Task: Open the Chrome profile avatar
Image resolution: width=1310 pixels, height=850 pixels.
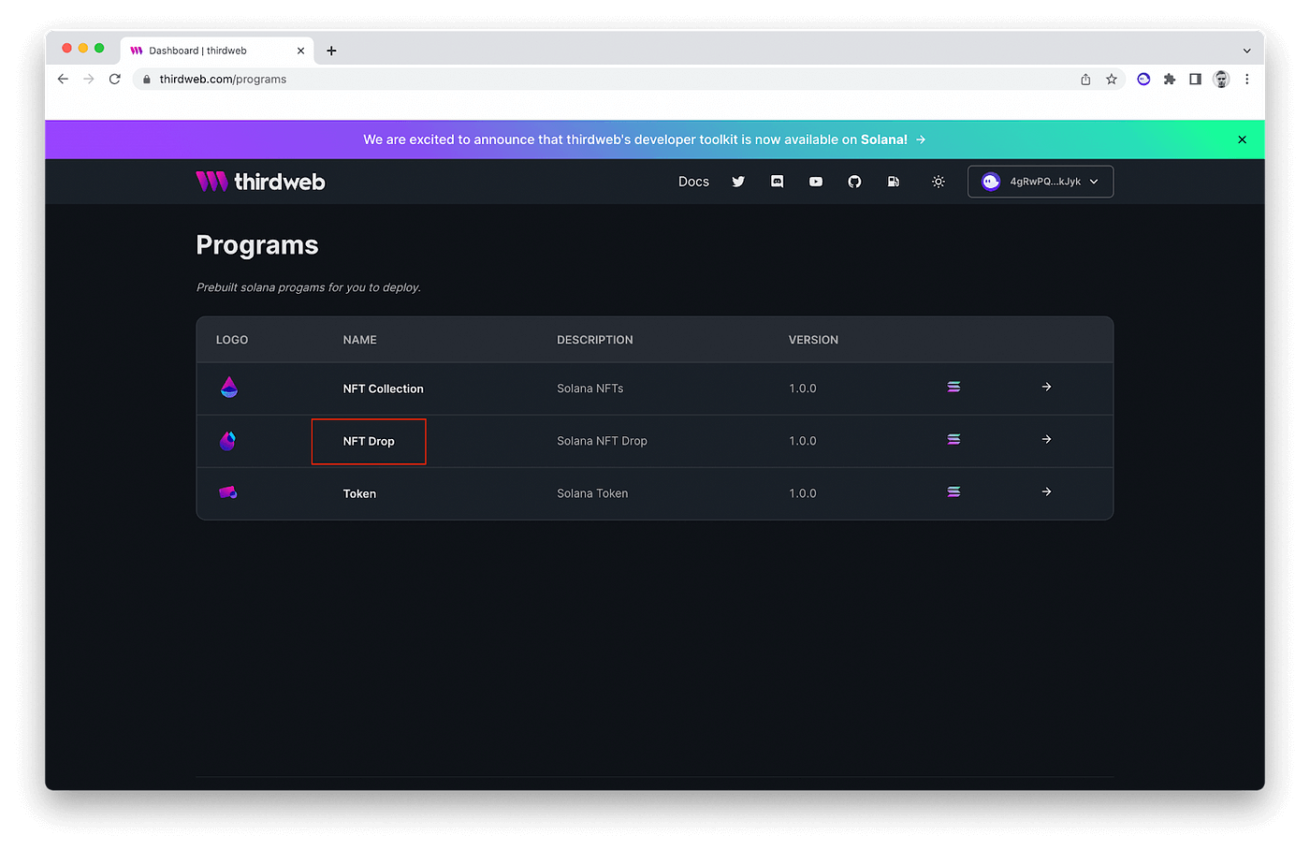Action: 1221,80
